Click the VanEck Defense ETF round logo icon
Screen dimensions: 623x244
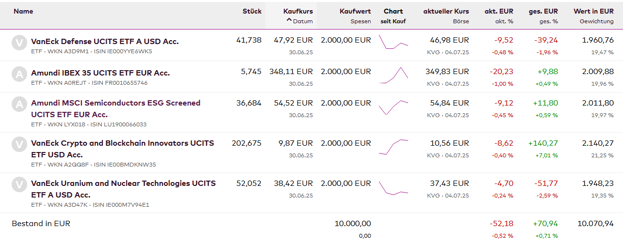(19, 43)
